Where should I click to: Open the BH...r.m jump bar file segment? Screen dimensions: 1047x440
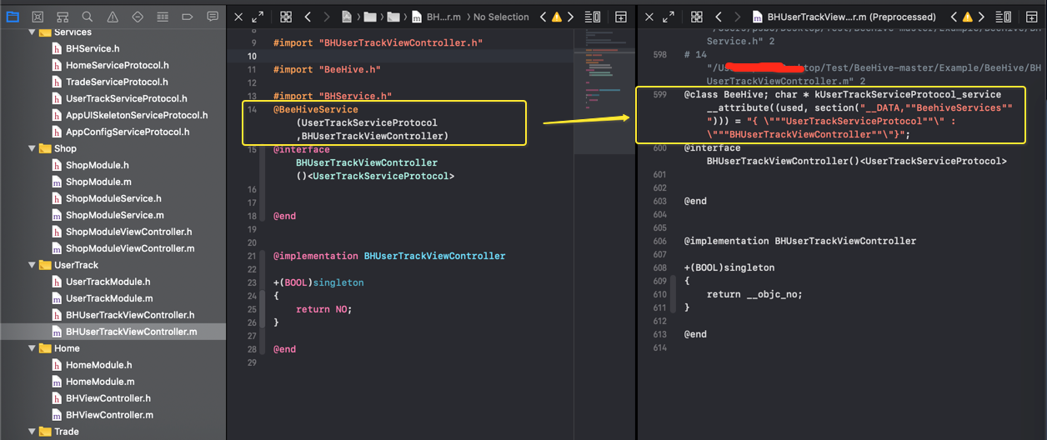tap(437, 17)
